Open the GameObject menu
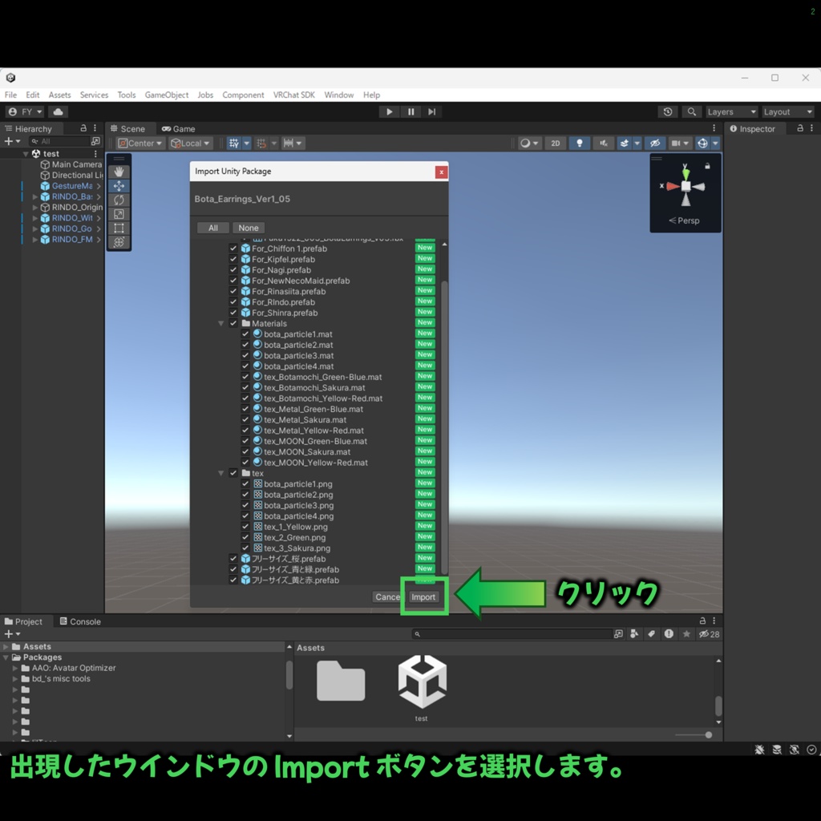This screenshot has height=821, width=821. tap(167, 95)
